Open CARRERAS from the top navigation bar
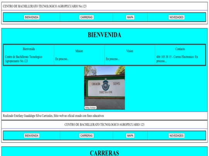 (x=86, y=17)
